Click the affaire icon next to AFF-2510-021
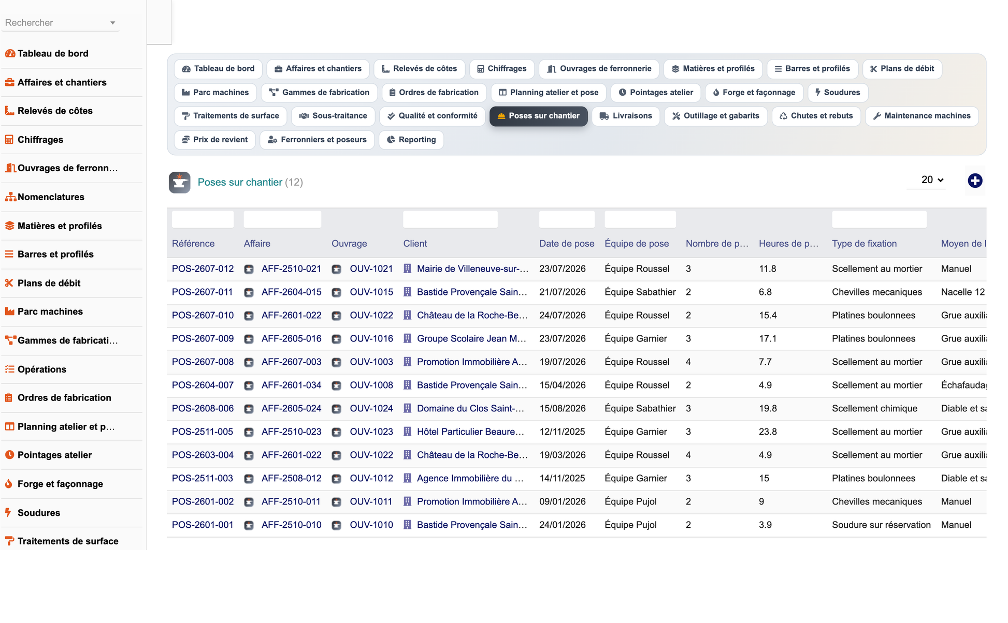Image resolution: width=1008 pixels, height=623 pixels. [x=249, y=269]
